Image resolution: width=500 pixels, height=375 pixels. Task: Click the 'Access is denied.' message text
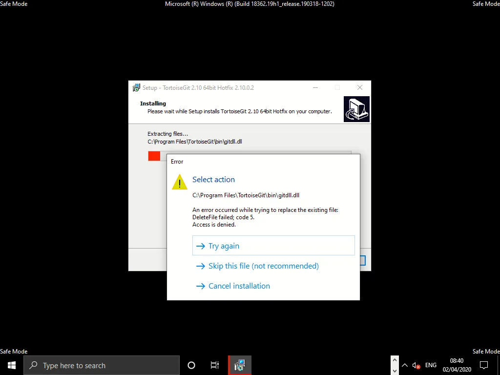(x=214, y=225)
